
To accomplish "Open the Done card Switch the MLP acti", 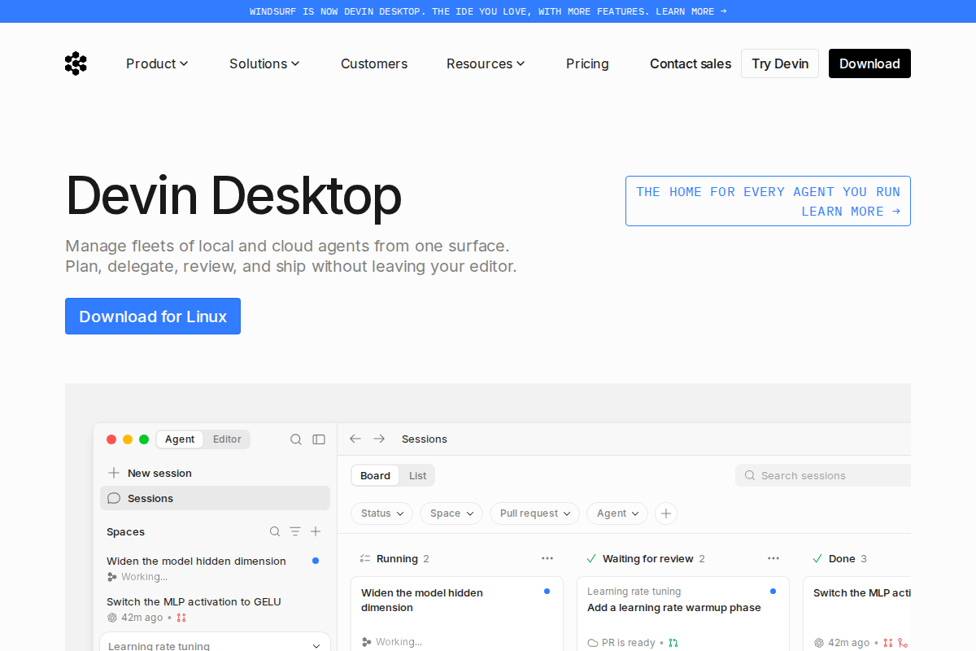I will tap(857, 614).
